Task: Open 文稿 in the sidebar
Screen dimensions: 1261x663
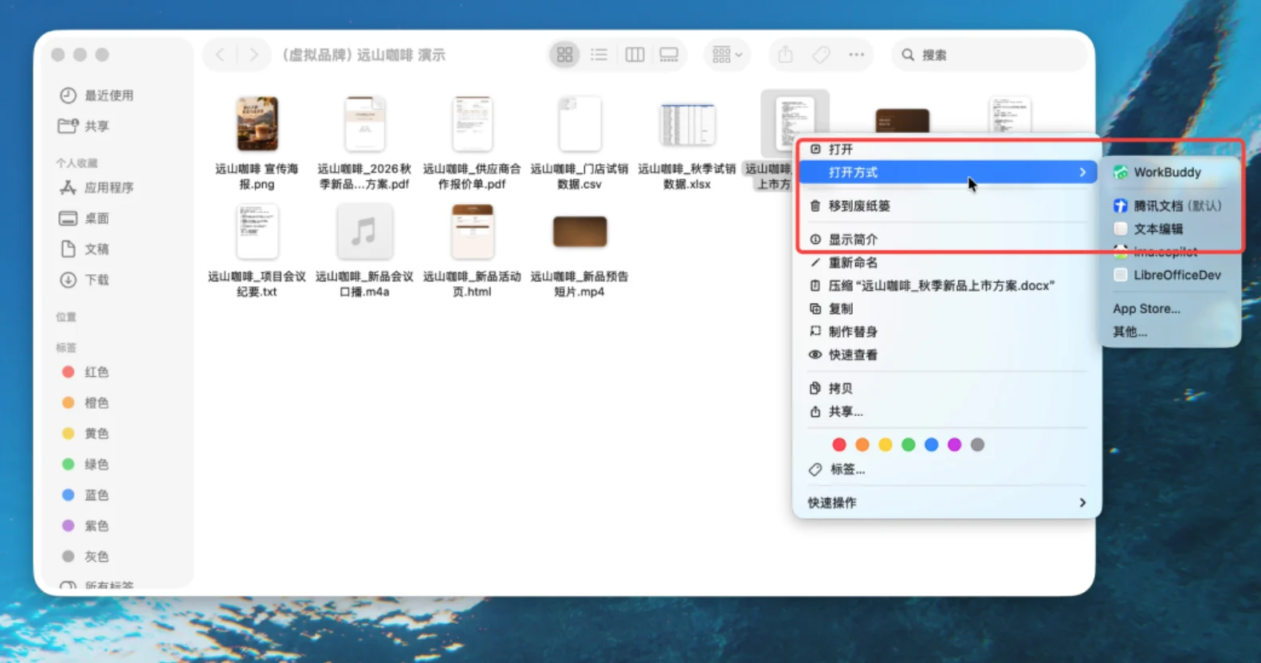Action: 84,249
